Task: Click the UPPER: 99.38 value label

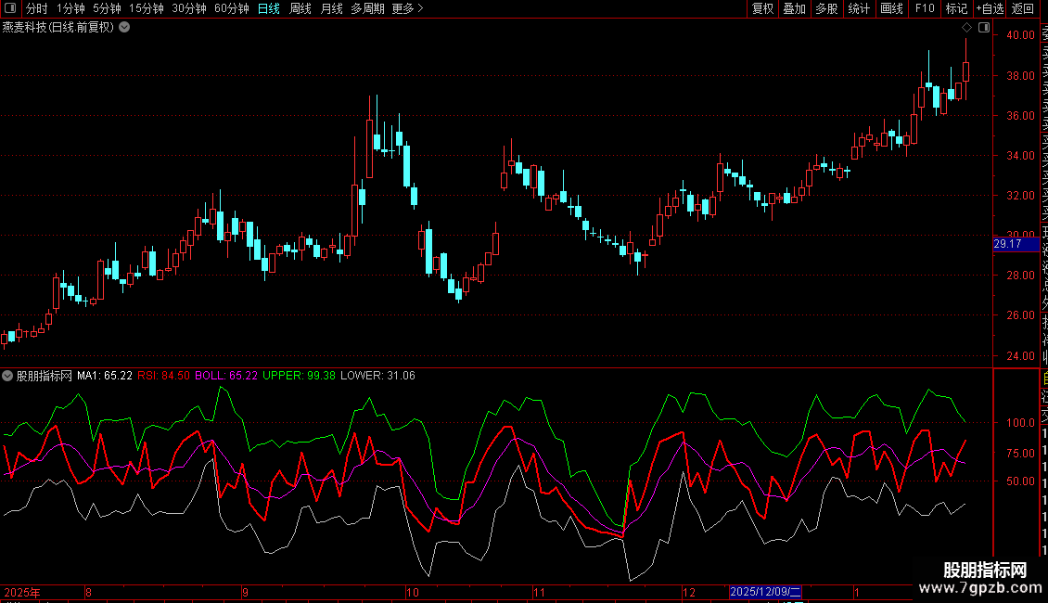Action: pos(299,376)
